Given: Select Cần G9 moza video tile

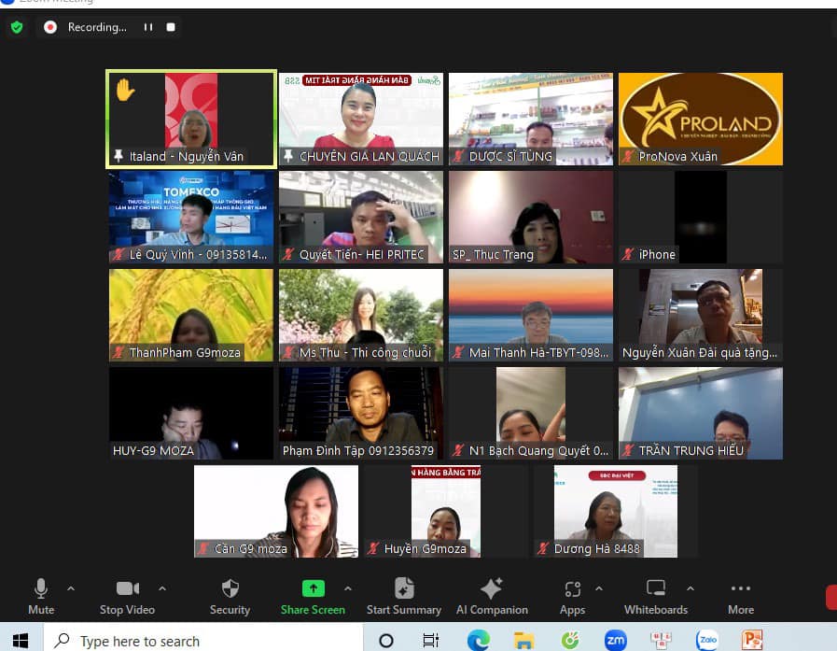Looking at the screenshot, I should [x=276, y=512].
